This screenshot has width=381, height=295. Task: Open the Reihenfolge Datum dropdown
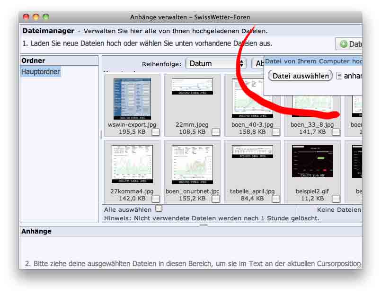[x=216, y=63]
